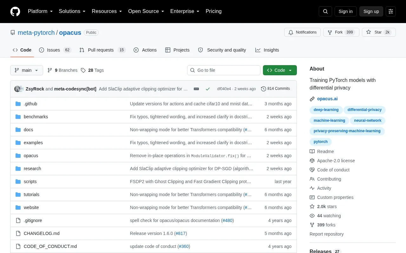This screenshot has width=406, height=253.
Task: Click the Sign up button
Action: click(x=371, y=11)
